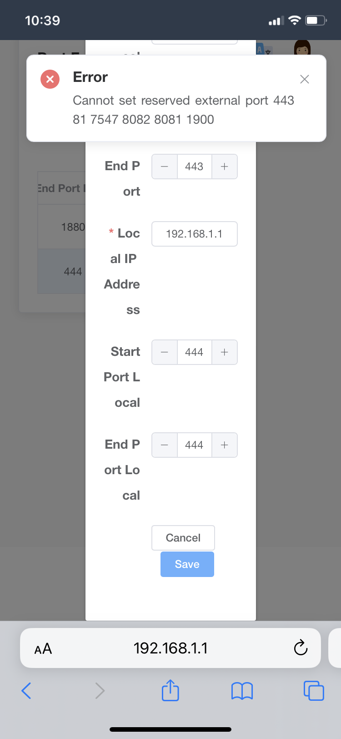
Task: Go back with Safari back arrow
Action: (x=26, y=691)
